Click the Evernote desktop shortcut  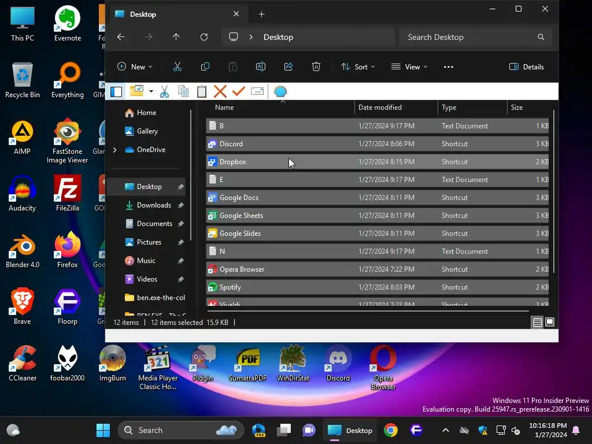pyautogui.click(x=68, y=23)
